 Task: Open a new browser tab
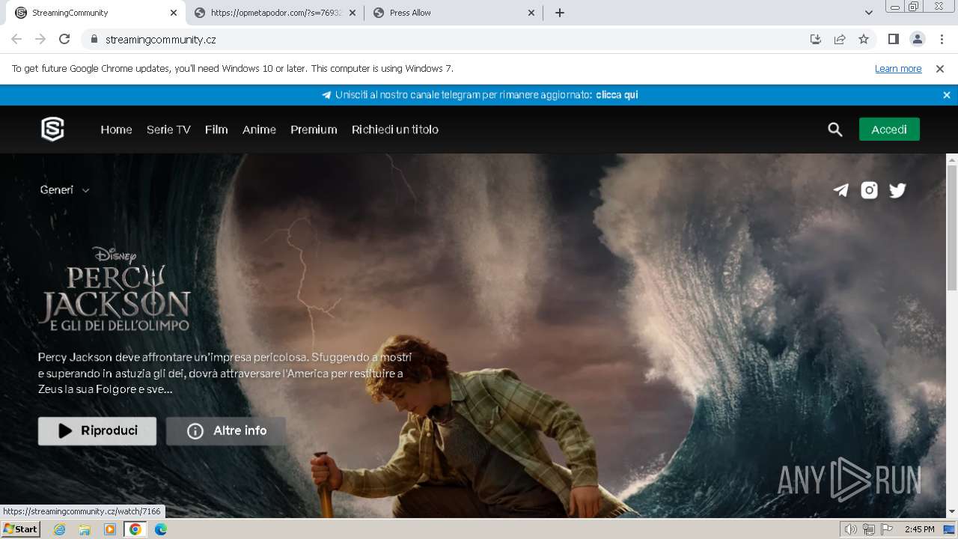560,13
